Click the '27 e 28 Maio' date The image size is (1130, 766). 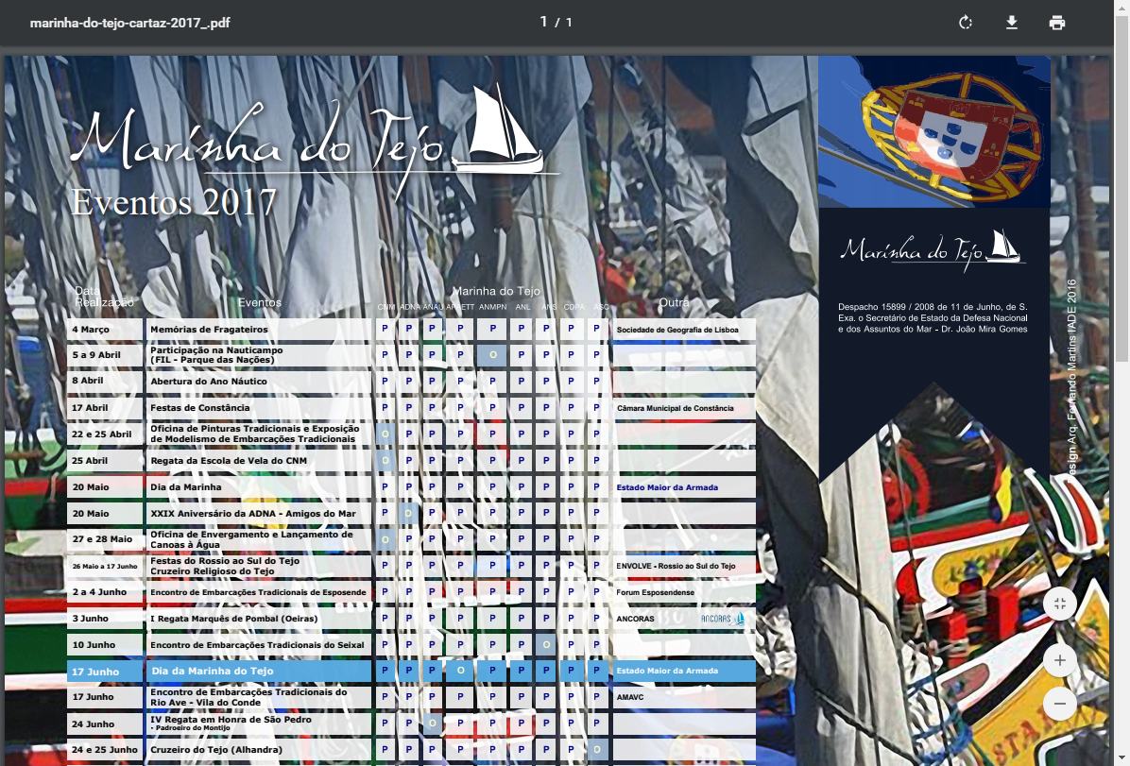tap(102, 539)
